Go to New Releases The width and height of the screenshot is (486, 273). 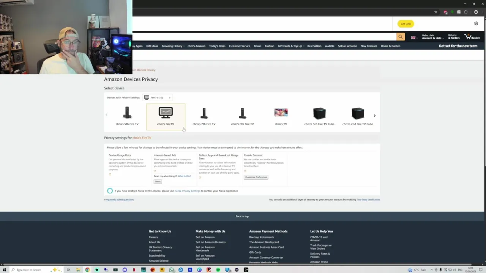(x=369, y=46)
